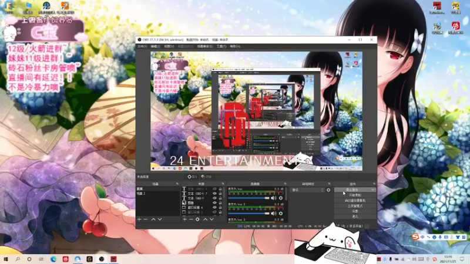Click the Sources list vertical scrollbar

coord(224,193)
